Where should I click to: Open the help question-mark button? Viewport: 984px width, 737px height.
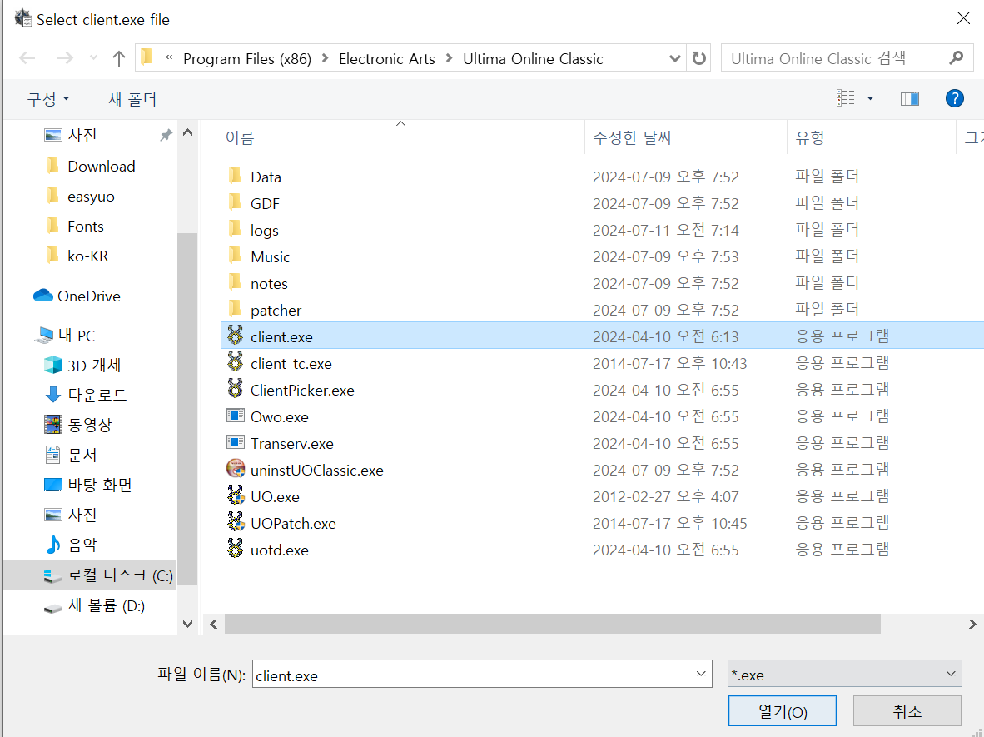[x=955, y=98]
